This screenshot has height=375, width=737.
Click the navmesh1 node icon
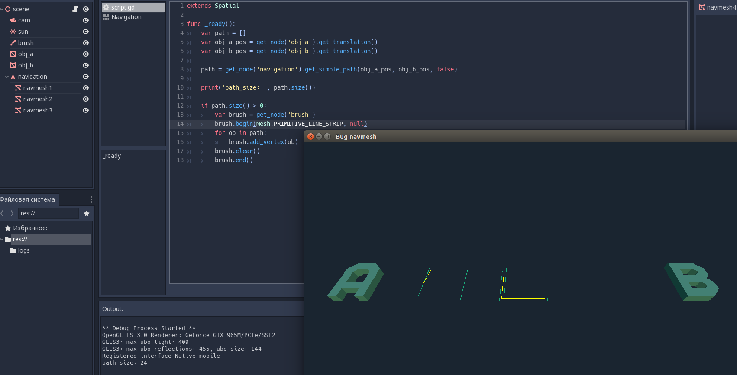[18, 88]
